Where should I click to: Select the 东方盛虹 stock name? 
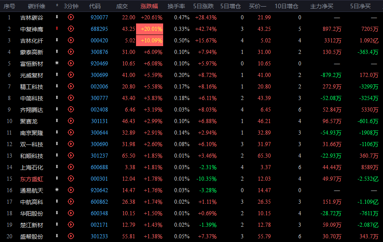click(x=32, y=179)
